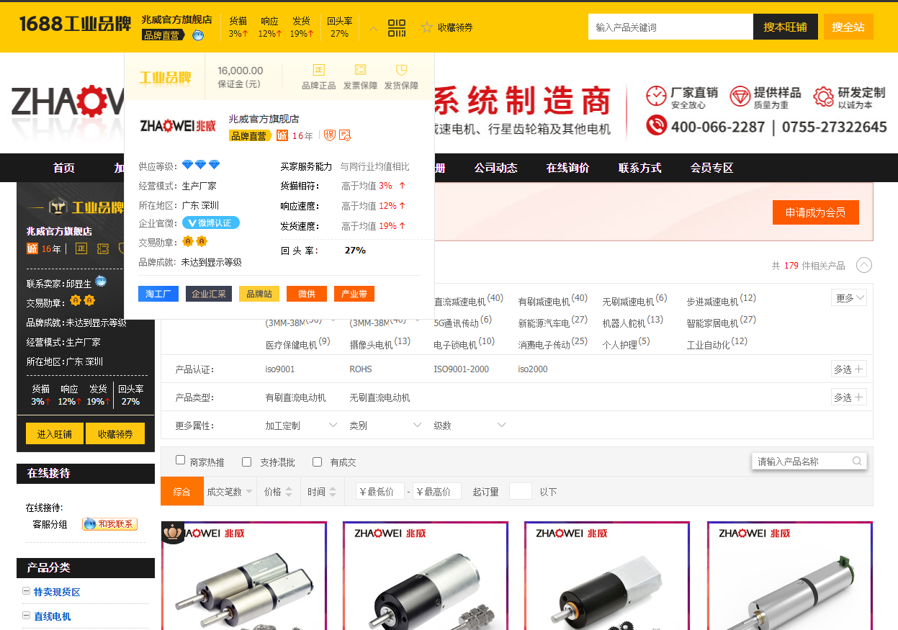Open the 首页 navigation tab
The image size is (898, 630).
click(x=64, y=168)
